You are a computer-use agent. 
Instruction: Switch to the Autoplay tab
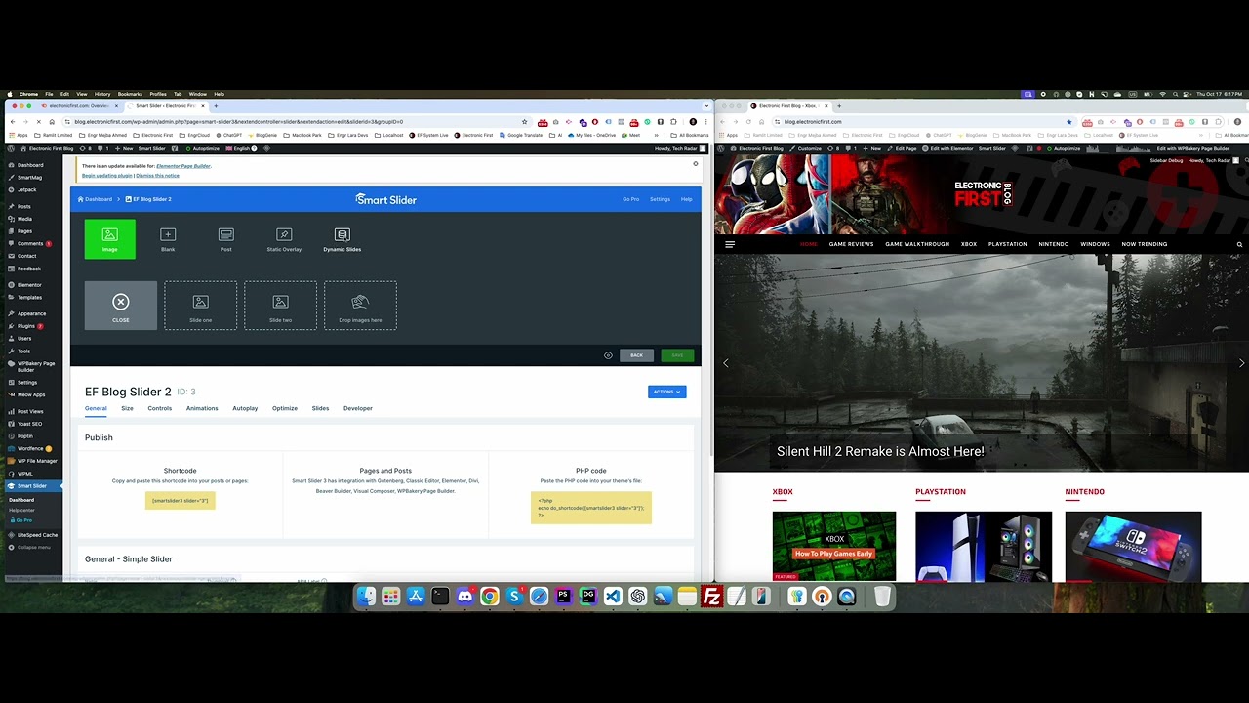(245, 408)
